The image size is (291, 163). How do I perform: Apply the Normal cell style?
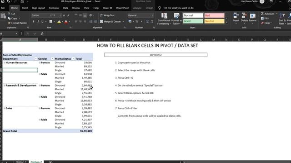(193, 15)
